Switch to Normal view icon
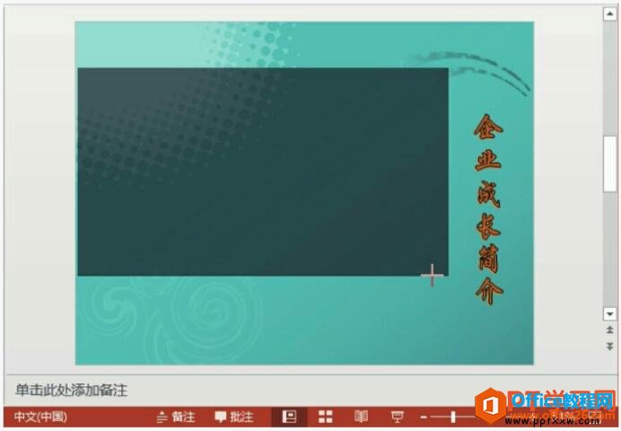The image size is (621, 431). [289, 417]
